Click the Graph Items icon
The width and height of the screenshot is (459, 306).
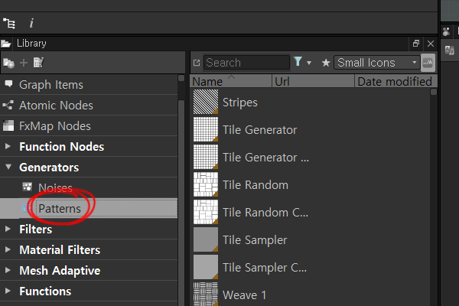tap(8, 84)
